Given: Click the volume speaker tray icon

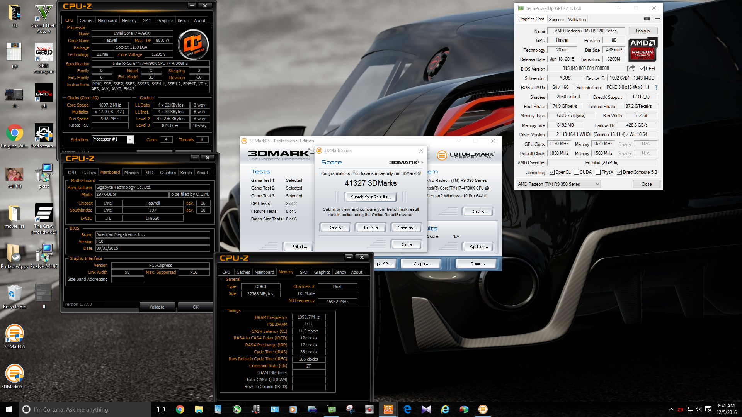Looking at the screenshot, I should (699, 409).
